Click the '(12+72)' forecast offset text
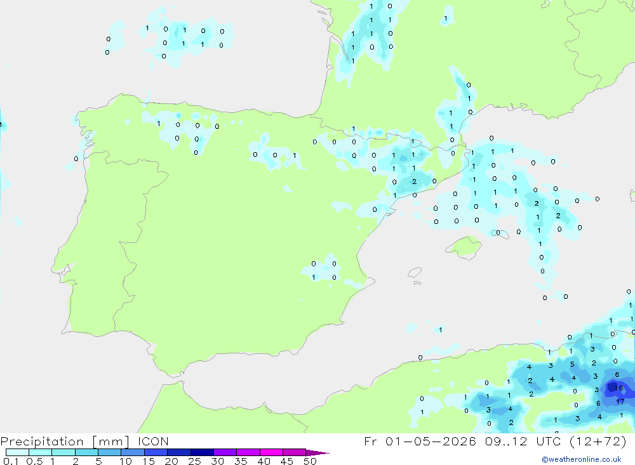This screenshot has width=635, height=465. [598, 441]
